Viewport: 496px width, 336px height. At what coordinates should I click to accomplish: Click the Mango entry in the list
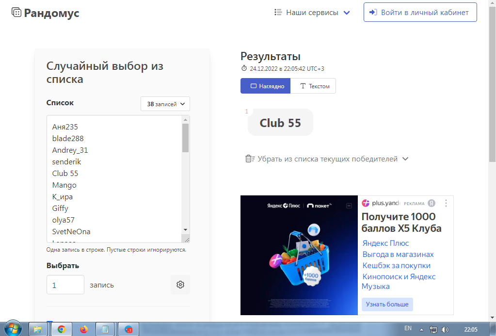point(64,185)
